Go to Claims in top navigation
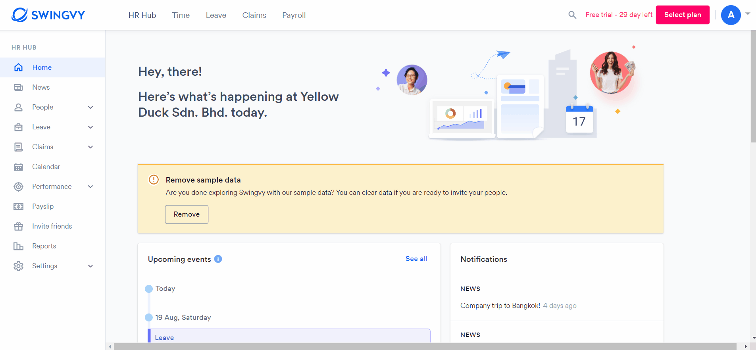Screen dimensions: 756x350 [x=254, y=15]
